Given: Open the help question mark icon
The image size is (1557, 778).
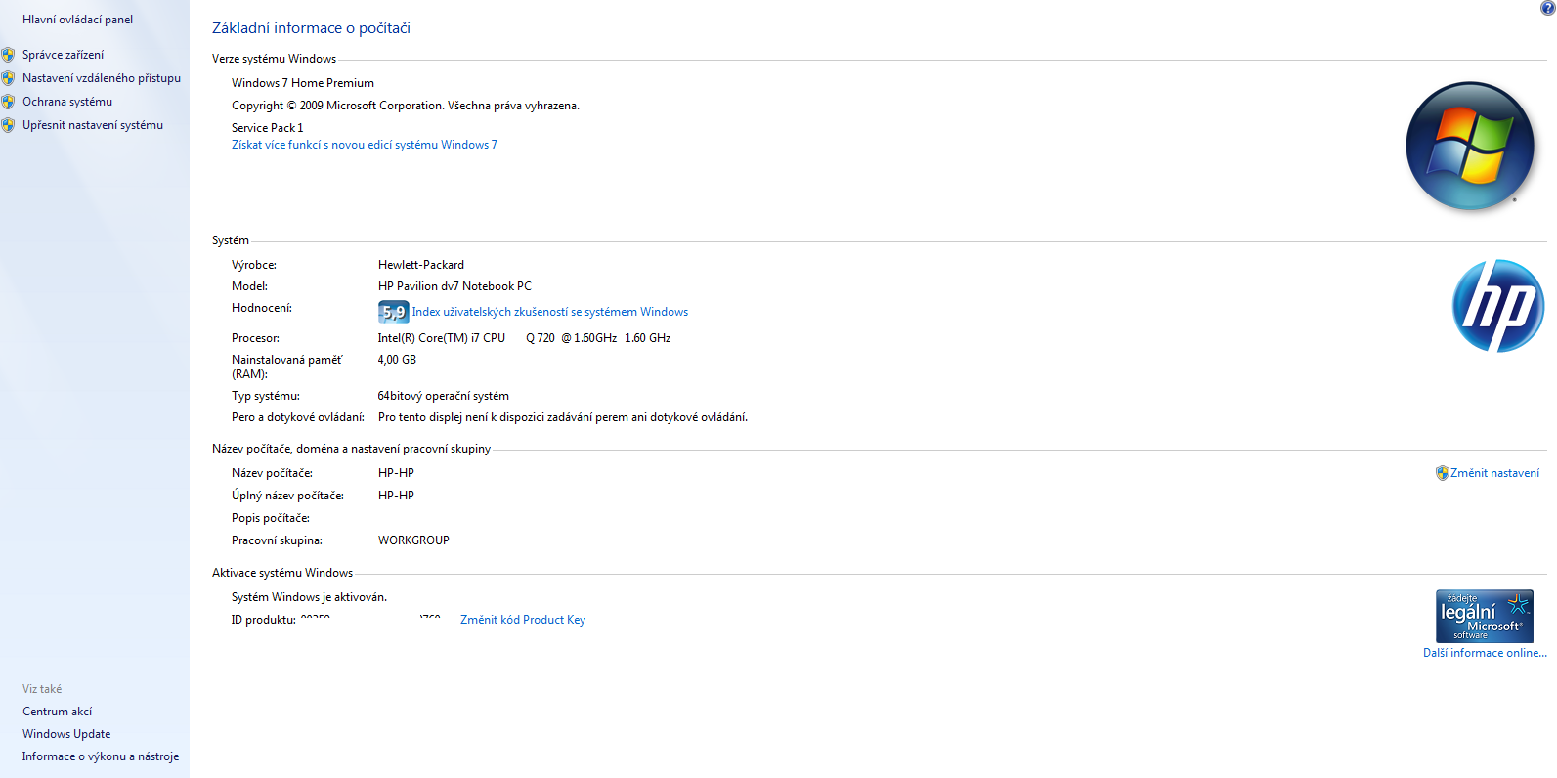Looking at the screenshot, I should [x=1547, y=7].
